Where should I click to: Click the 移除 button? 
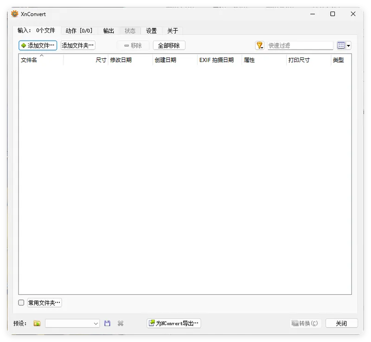pos(133,45)
